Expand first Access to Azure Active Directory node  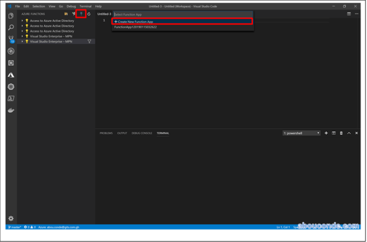click(x=23, y=21)
